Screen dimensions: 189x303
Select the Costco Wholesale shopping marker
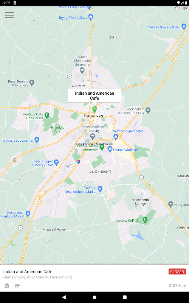pyautogui.click(x=110, y=149)
